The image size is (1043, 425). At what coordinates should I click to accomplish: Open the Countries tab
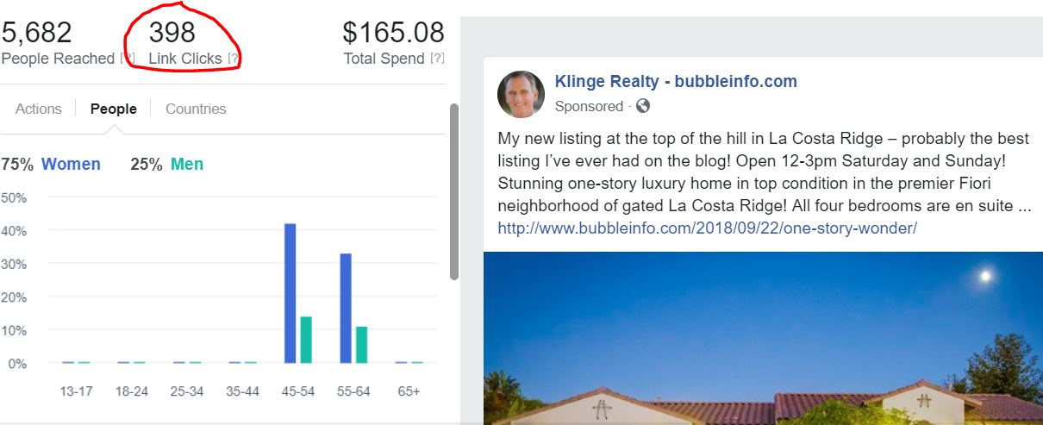(196, 109)
